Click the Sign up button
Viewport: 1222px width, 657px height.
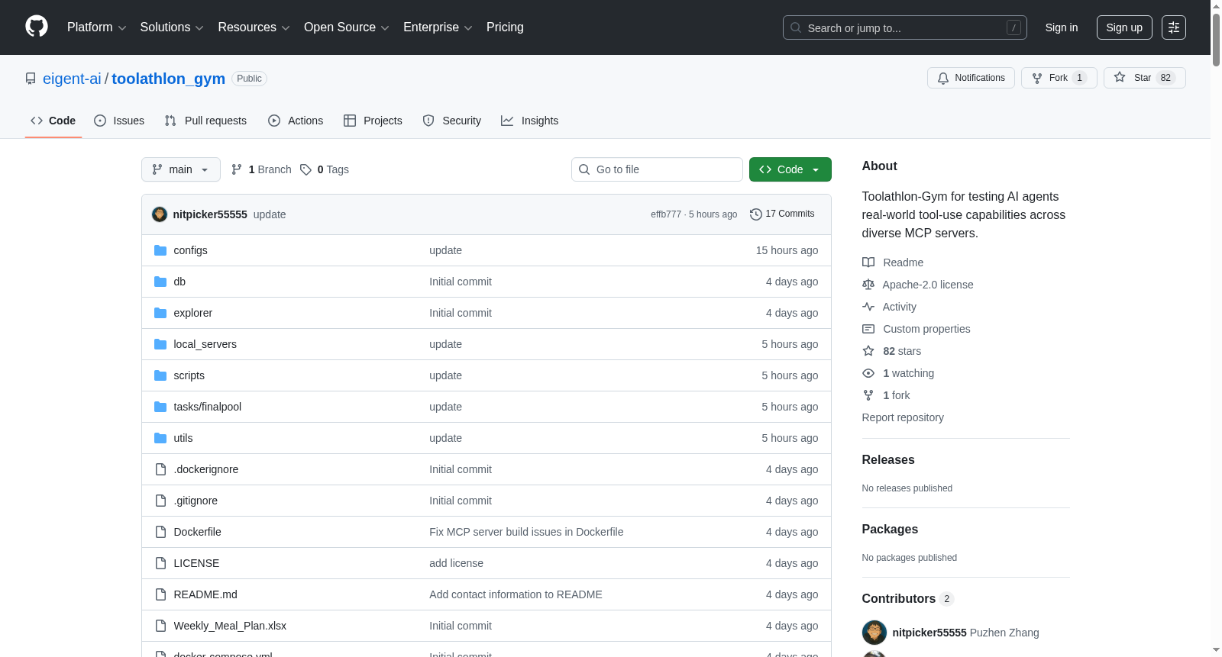pos(1124,27)
